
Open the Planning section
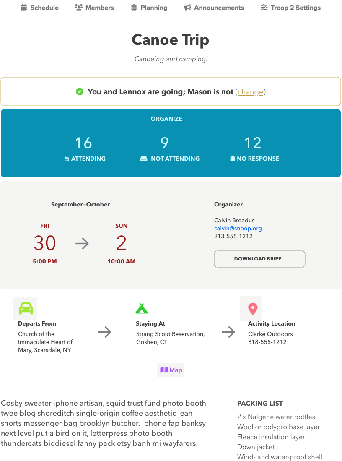[149, 8]
